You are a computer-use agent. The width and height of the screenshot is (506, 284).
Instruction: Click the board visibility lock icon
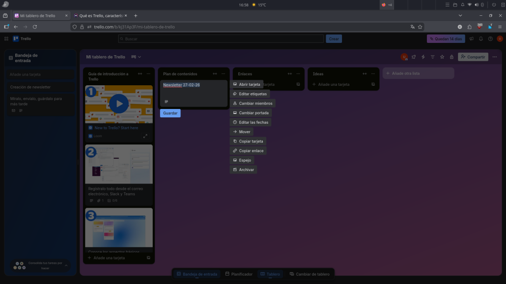pyautogui.click(x=451, y=57)
